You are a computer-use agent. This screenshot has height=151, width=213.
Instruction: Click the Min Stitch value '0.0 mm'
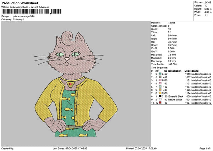coord(172,58)
